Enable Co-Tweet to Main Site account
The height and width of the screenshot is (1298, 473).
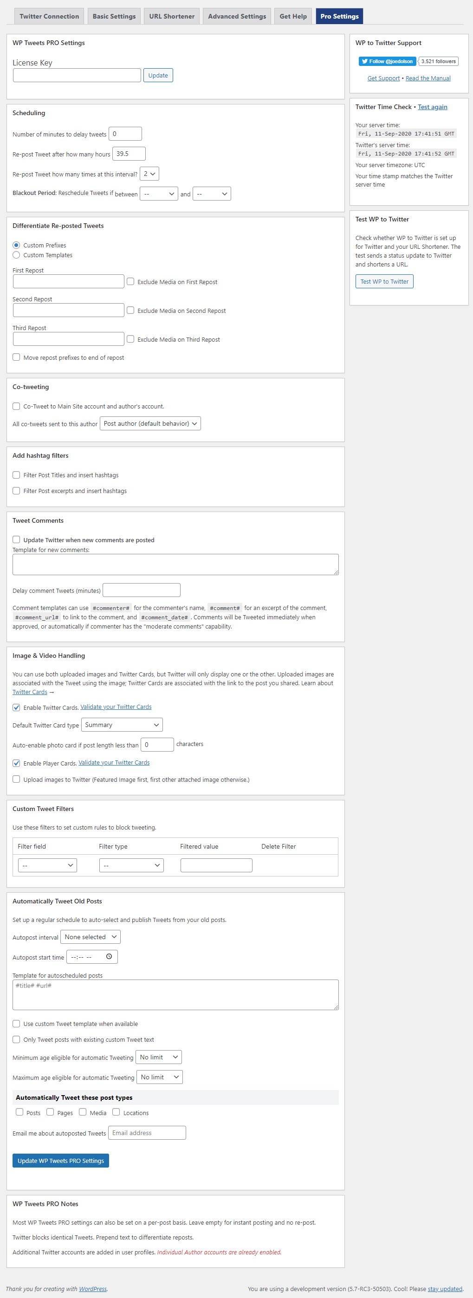coord(17,406)
